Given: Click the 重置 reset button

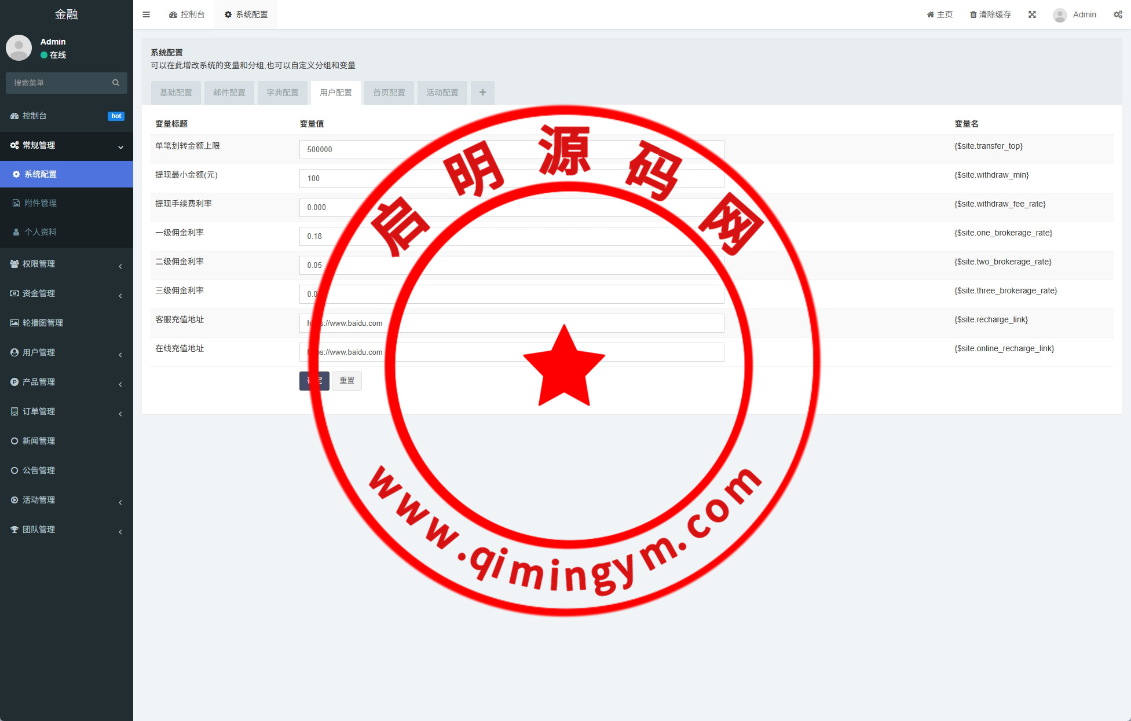Looking at the screenshot, I should tap(347, 381).
